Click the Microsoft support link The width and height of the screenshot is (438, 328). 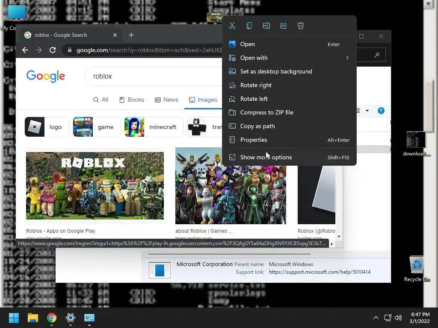coord(320,272)
